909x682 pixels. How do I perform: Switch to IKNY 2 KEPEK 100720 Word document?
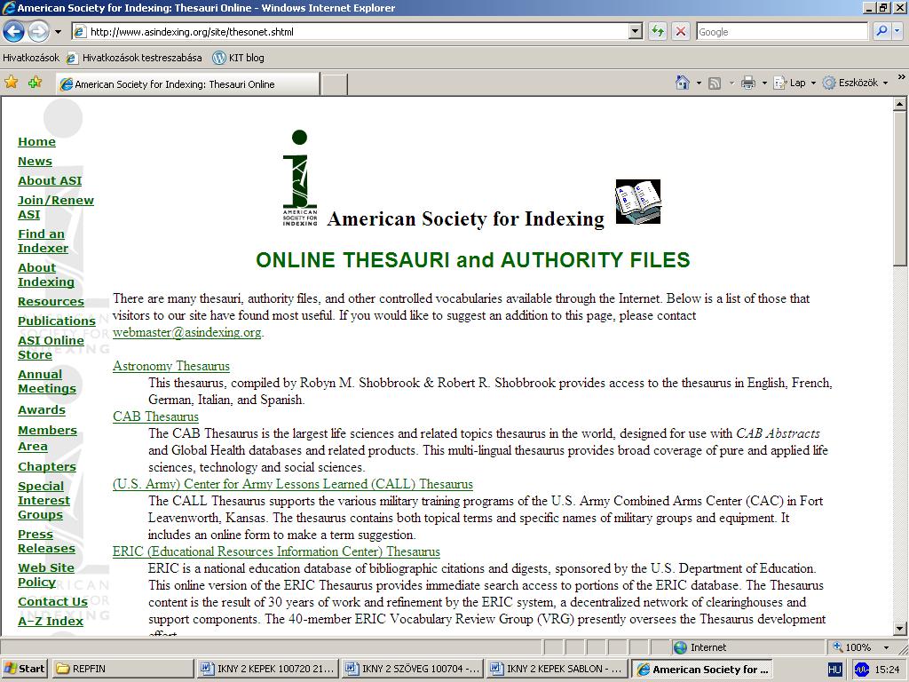268,669
